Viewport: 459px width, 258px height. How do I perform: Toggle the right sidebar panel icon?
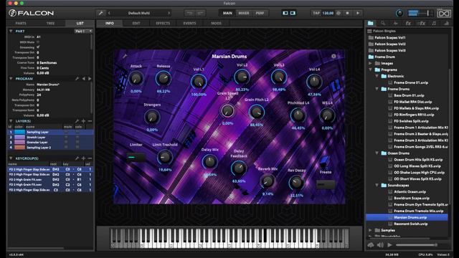pyautogui.click(x=293, y=13)
